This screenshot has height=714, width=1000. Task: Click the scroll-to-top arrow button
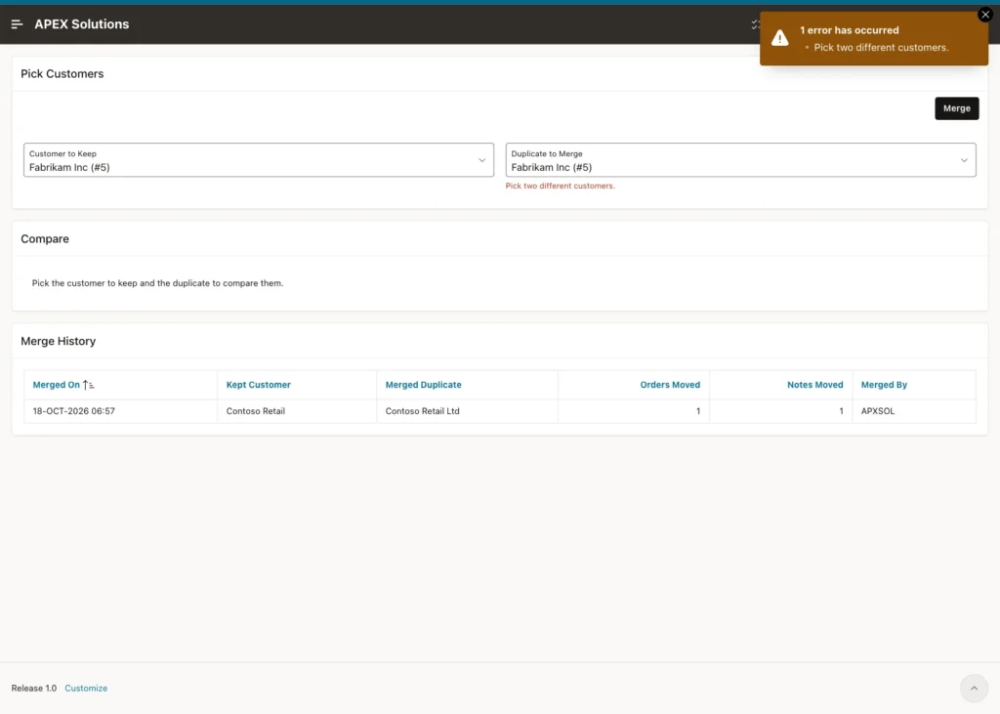(974, 688)
